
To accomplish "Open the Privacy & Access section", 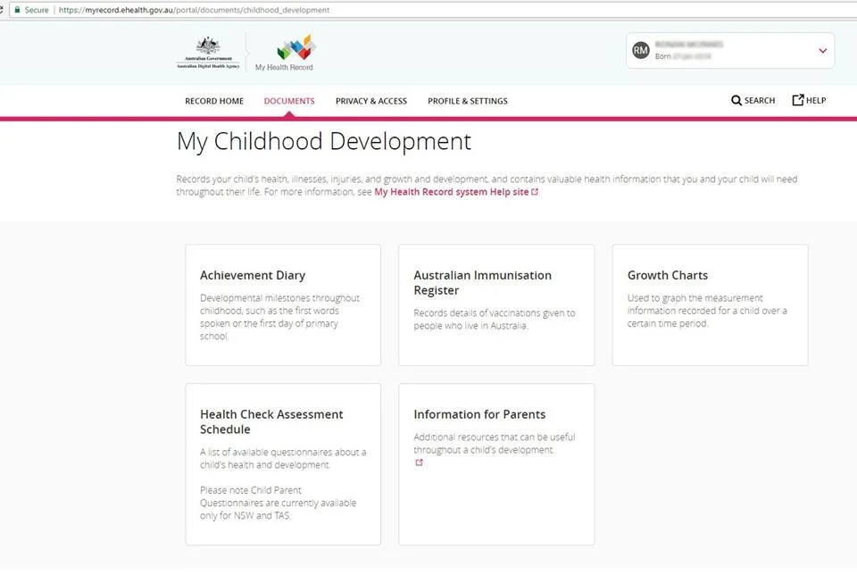I will pyautogui.click(x=371, y=101).
